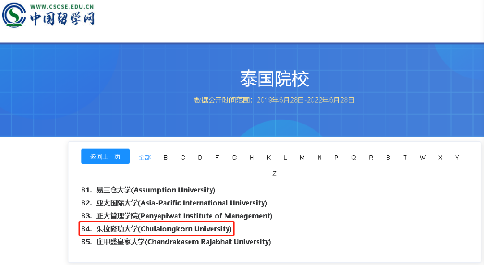Image resolution: width=484 pixels, height=265 pixels.
Task: Click the WWW.CSCSE.EDU.CN site address text
Action: (62, 6)
